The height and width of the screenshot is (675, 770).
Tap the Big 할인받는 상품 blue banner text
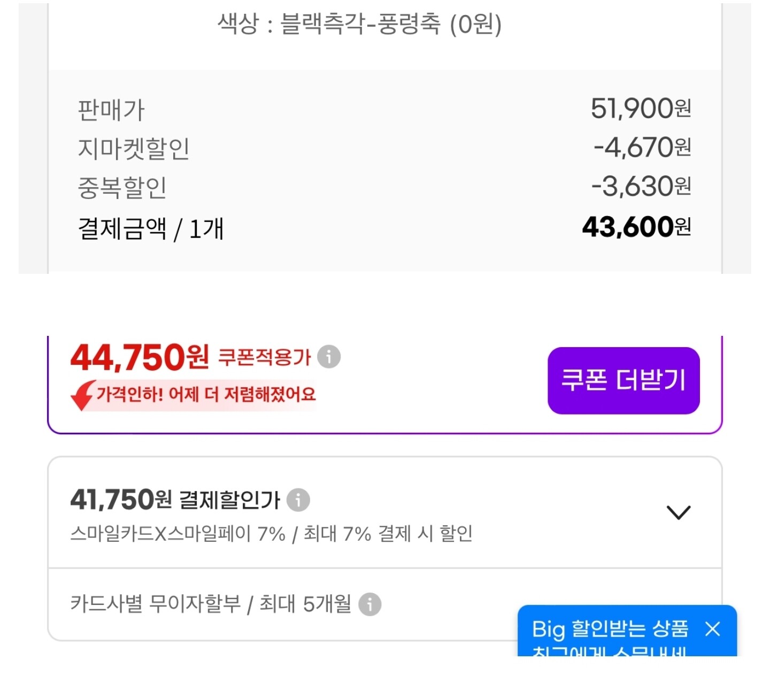(x=610, y=629)
